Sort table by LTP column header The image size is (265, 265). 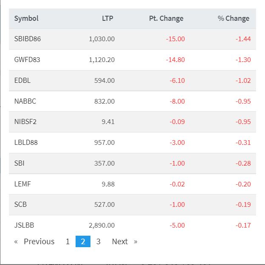[x=107, y=18]
